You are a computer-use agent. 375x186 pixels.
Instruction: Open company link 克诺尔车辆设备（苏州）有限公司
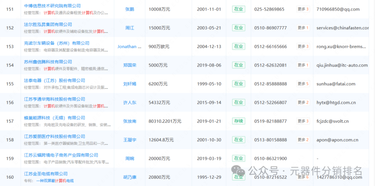coord(57,43)
